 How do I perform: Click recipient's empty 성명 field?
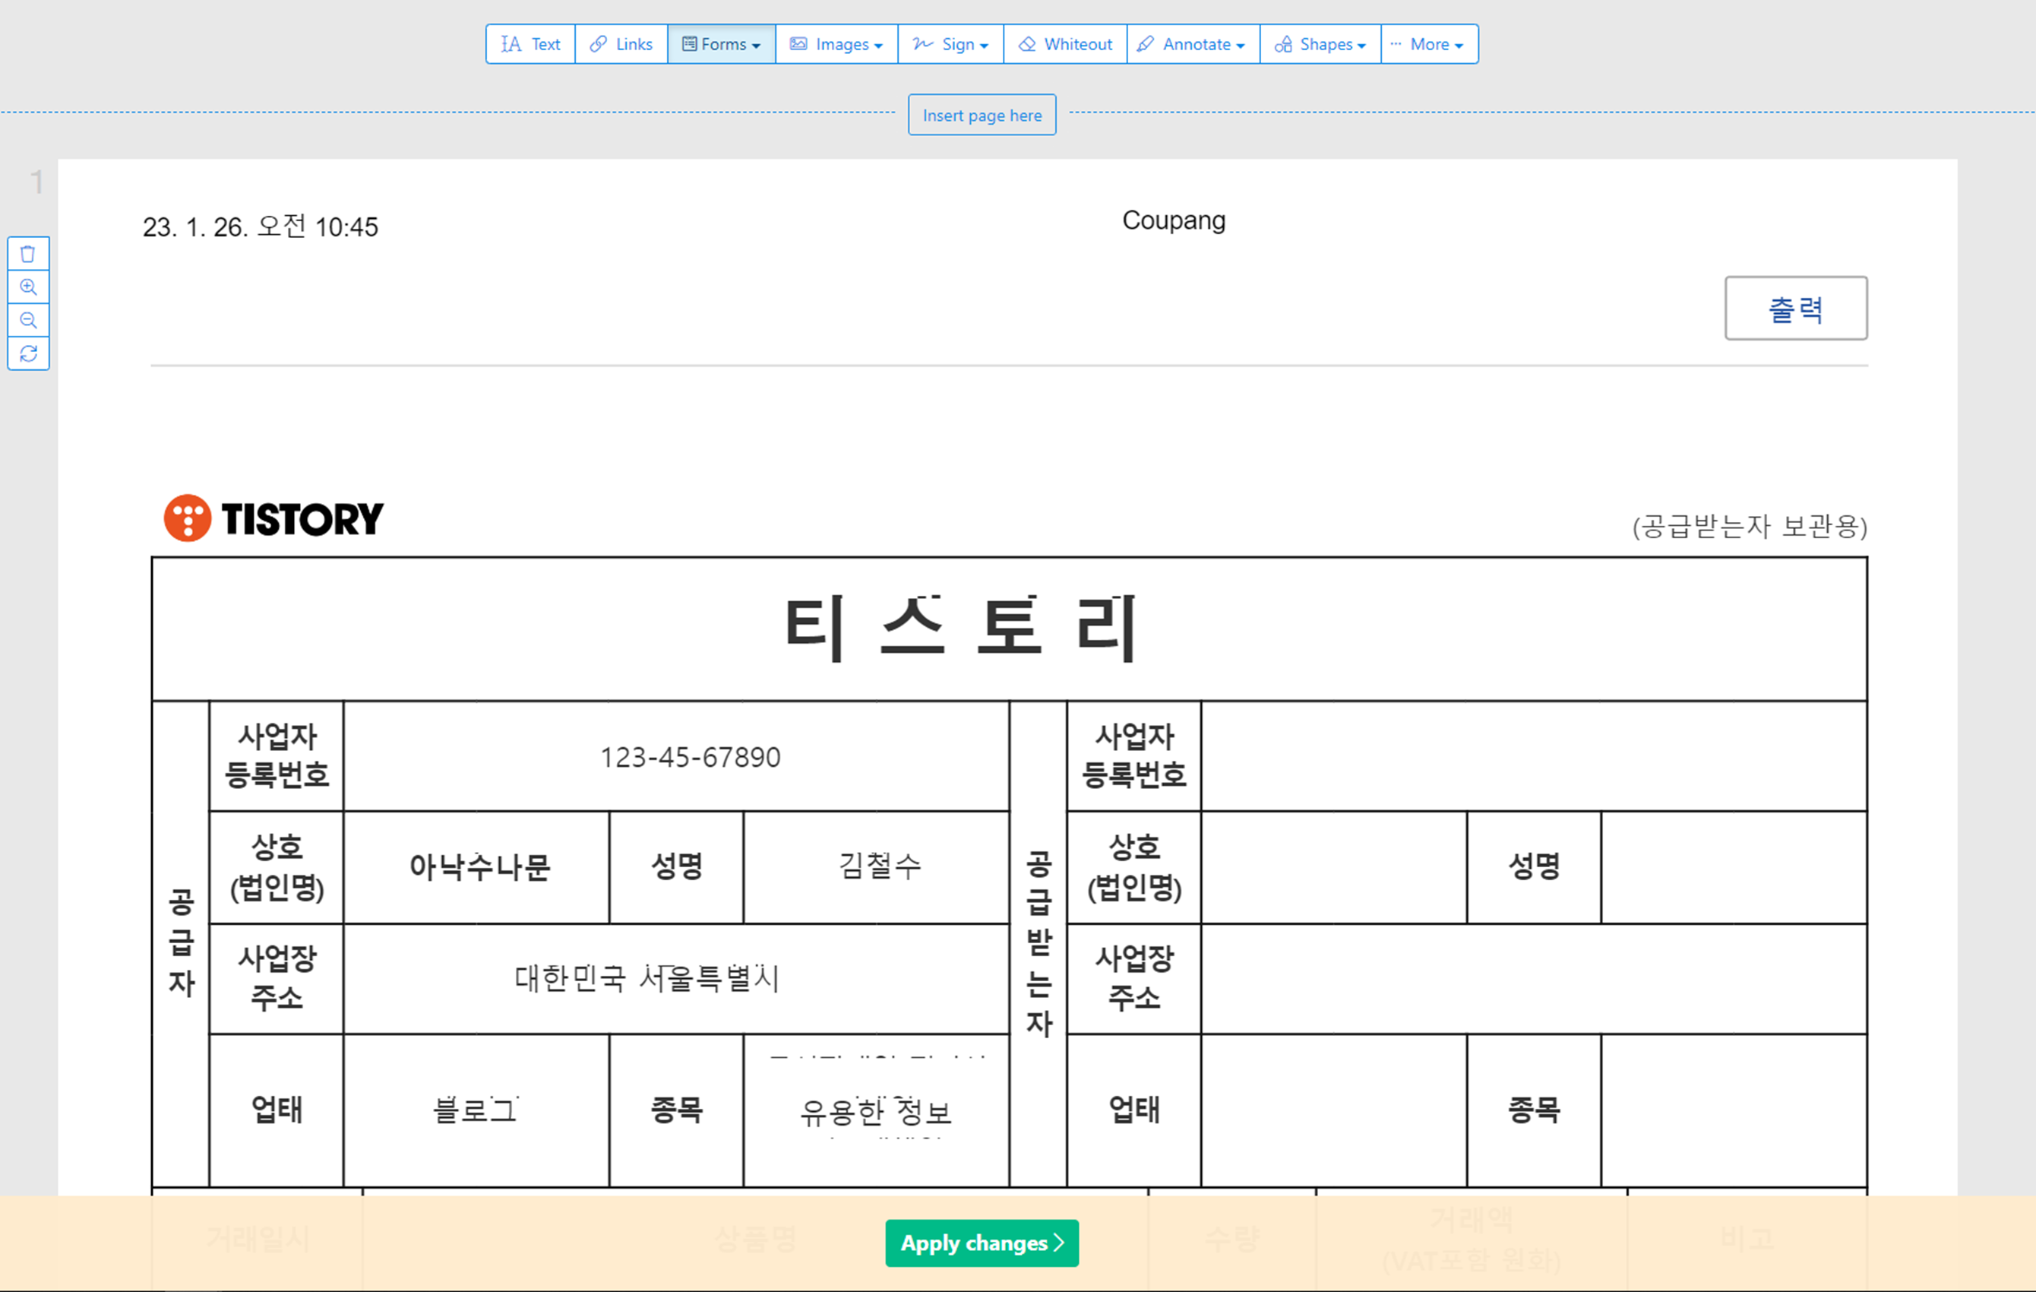1734,867
